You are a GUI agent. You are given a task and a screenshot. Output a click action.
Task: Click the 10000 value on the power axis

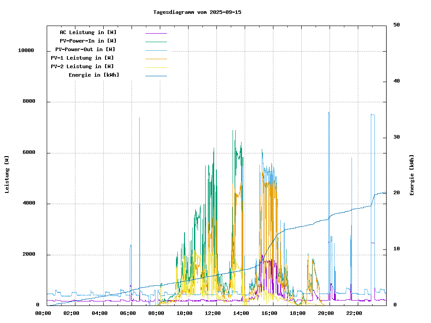[26, 51]
